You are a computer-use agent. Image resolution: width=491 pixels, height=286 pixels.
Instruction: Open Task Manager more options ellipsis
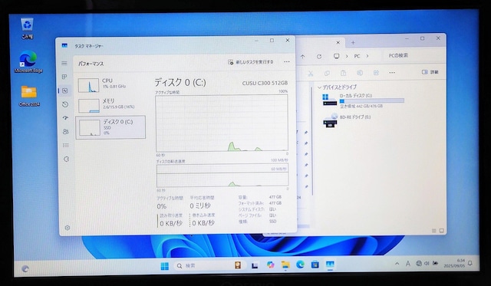286,62
